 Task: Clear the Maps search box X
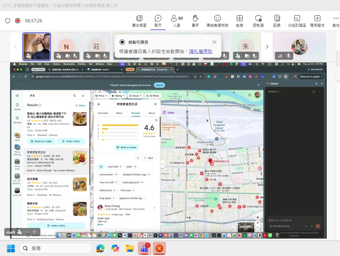pos(83,95)
